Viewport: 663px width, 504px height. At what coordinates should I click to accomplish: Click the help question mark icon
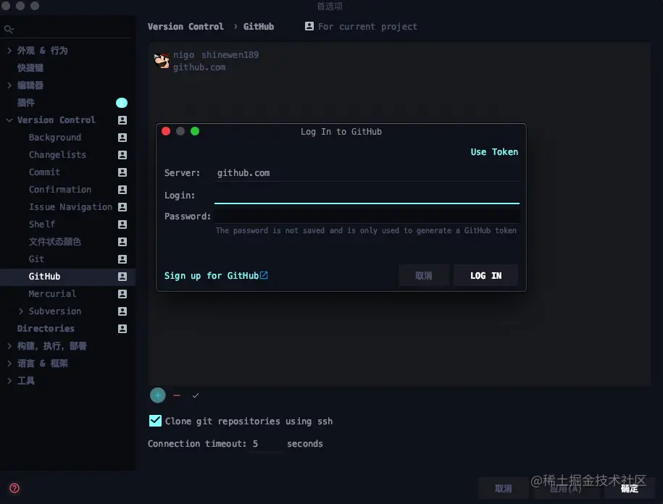[x=14, y=488]
